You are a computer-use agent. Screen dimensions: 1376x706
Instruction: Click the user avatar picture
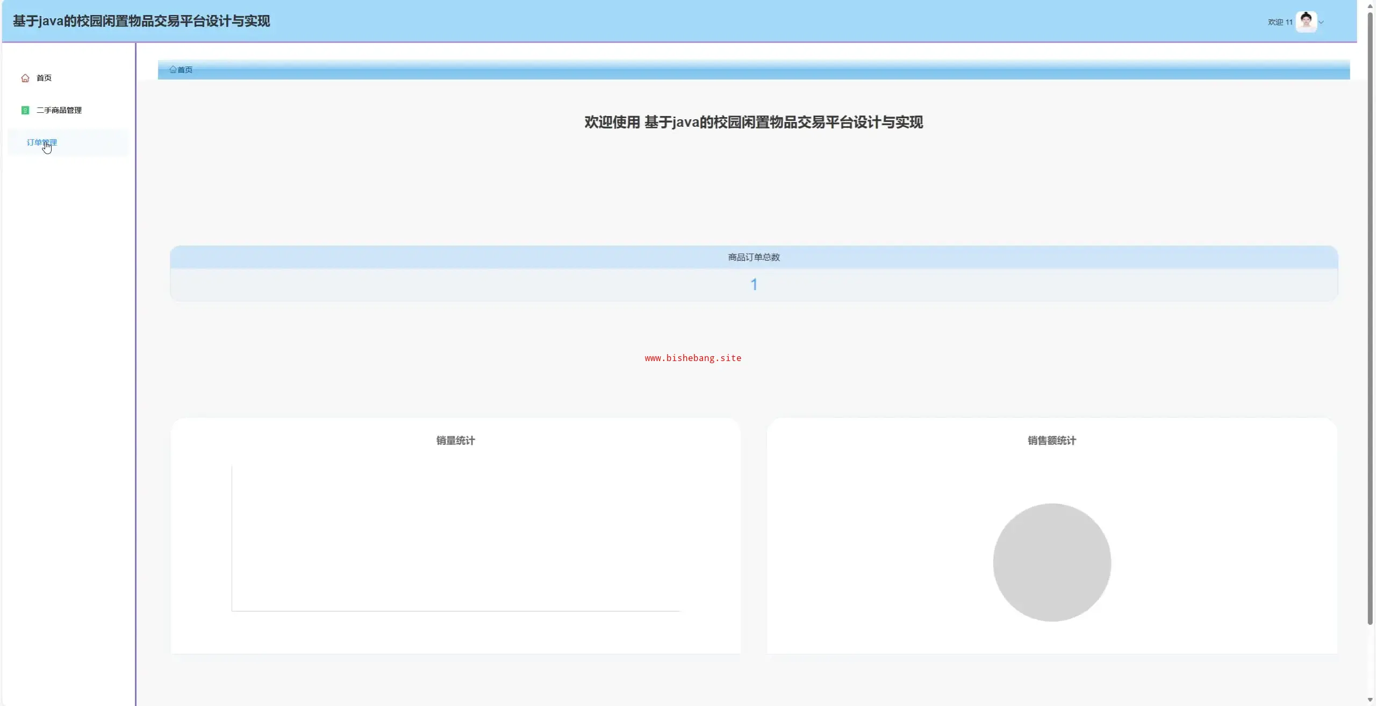[x=1306, y=21]
